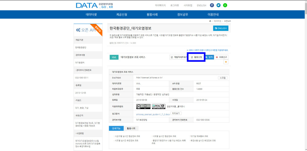
Task: Open 시도별 실시간 측정정보 조회
Action: (x=126, y=141)
